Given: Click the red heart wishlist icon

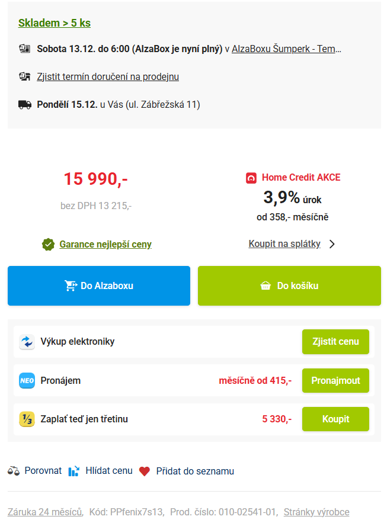Looking at the screenshot, I should click(145, 472).
